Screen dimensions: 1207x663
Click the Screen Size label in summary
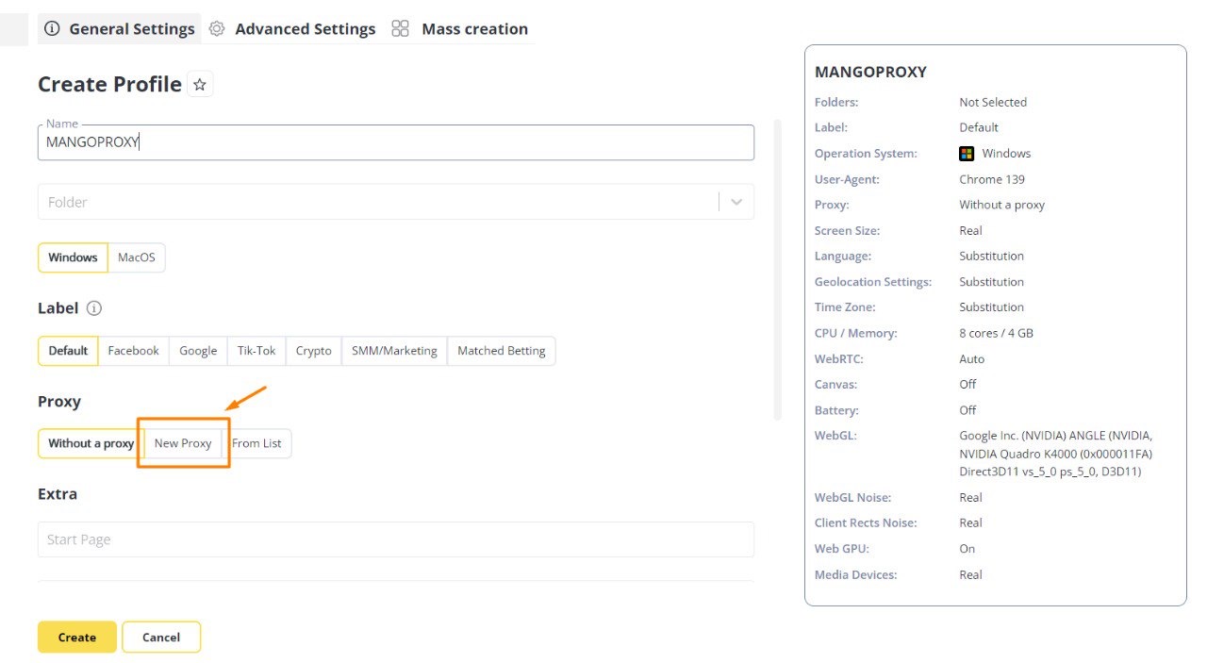pyautogui.click(x=847, y=230)
